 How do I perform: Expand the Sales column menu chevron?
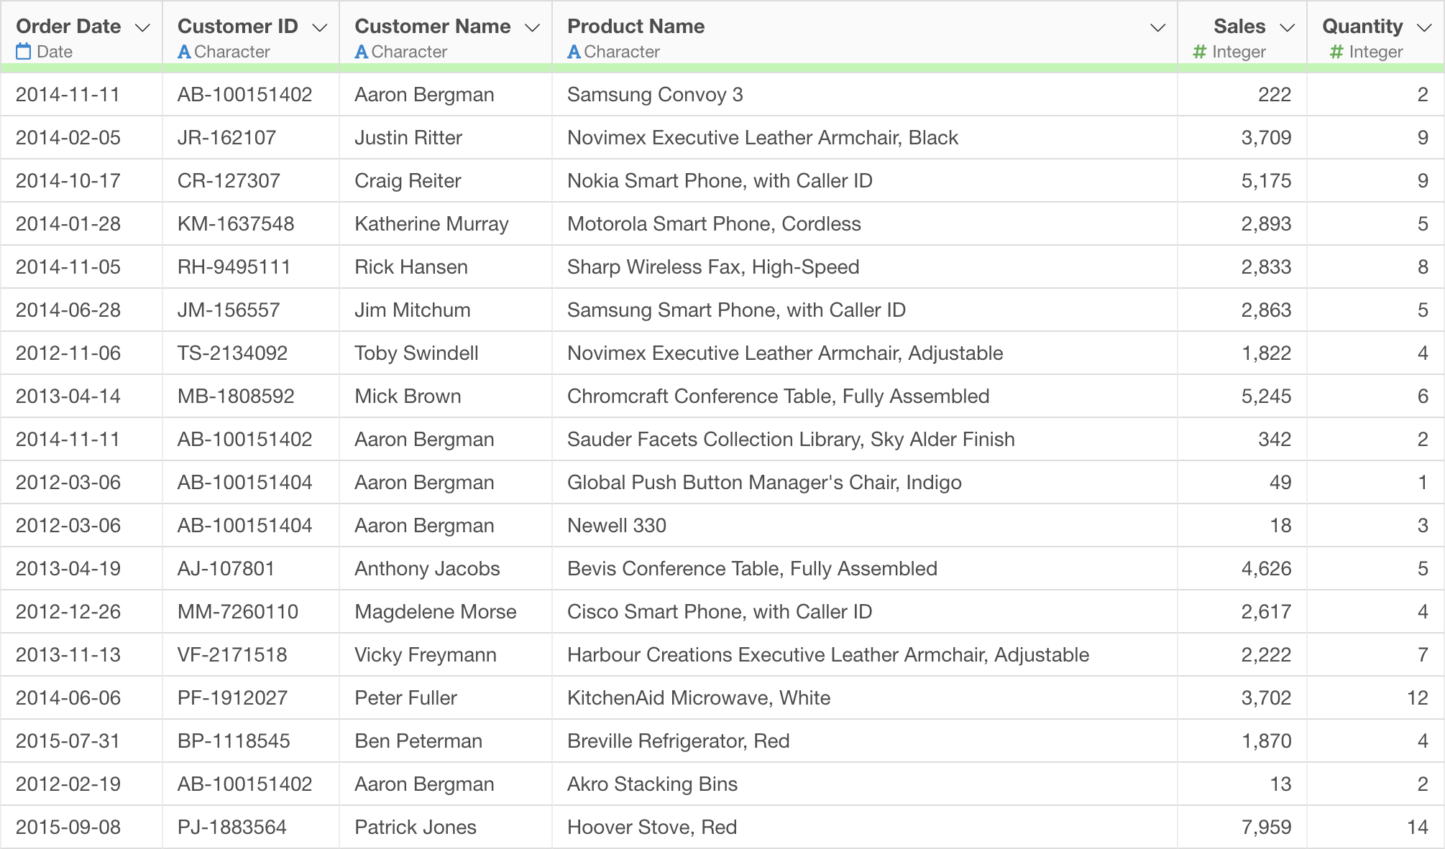tap(1288, 28)
